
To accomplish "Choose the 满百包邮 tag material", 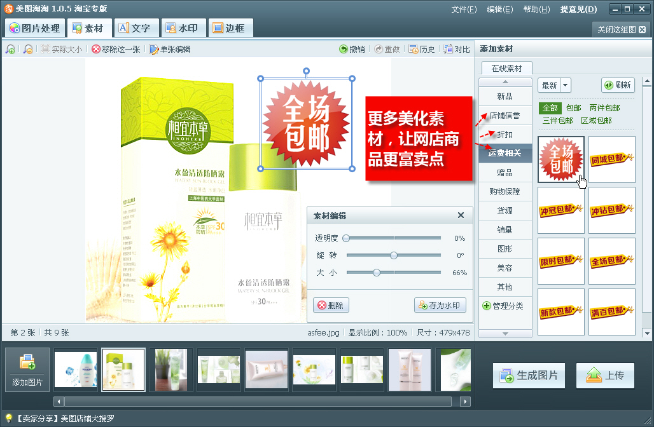I will [x=612, y=312].
